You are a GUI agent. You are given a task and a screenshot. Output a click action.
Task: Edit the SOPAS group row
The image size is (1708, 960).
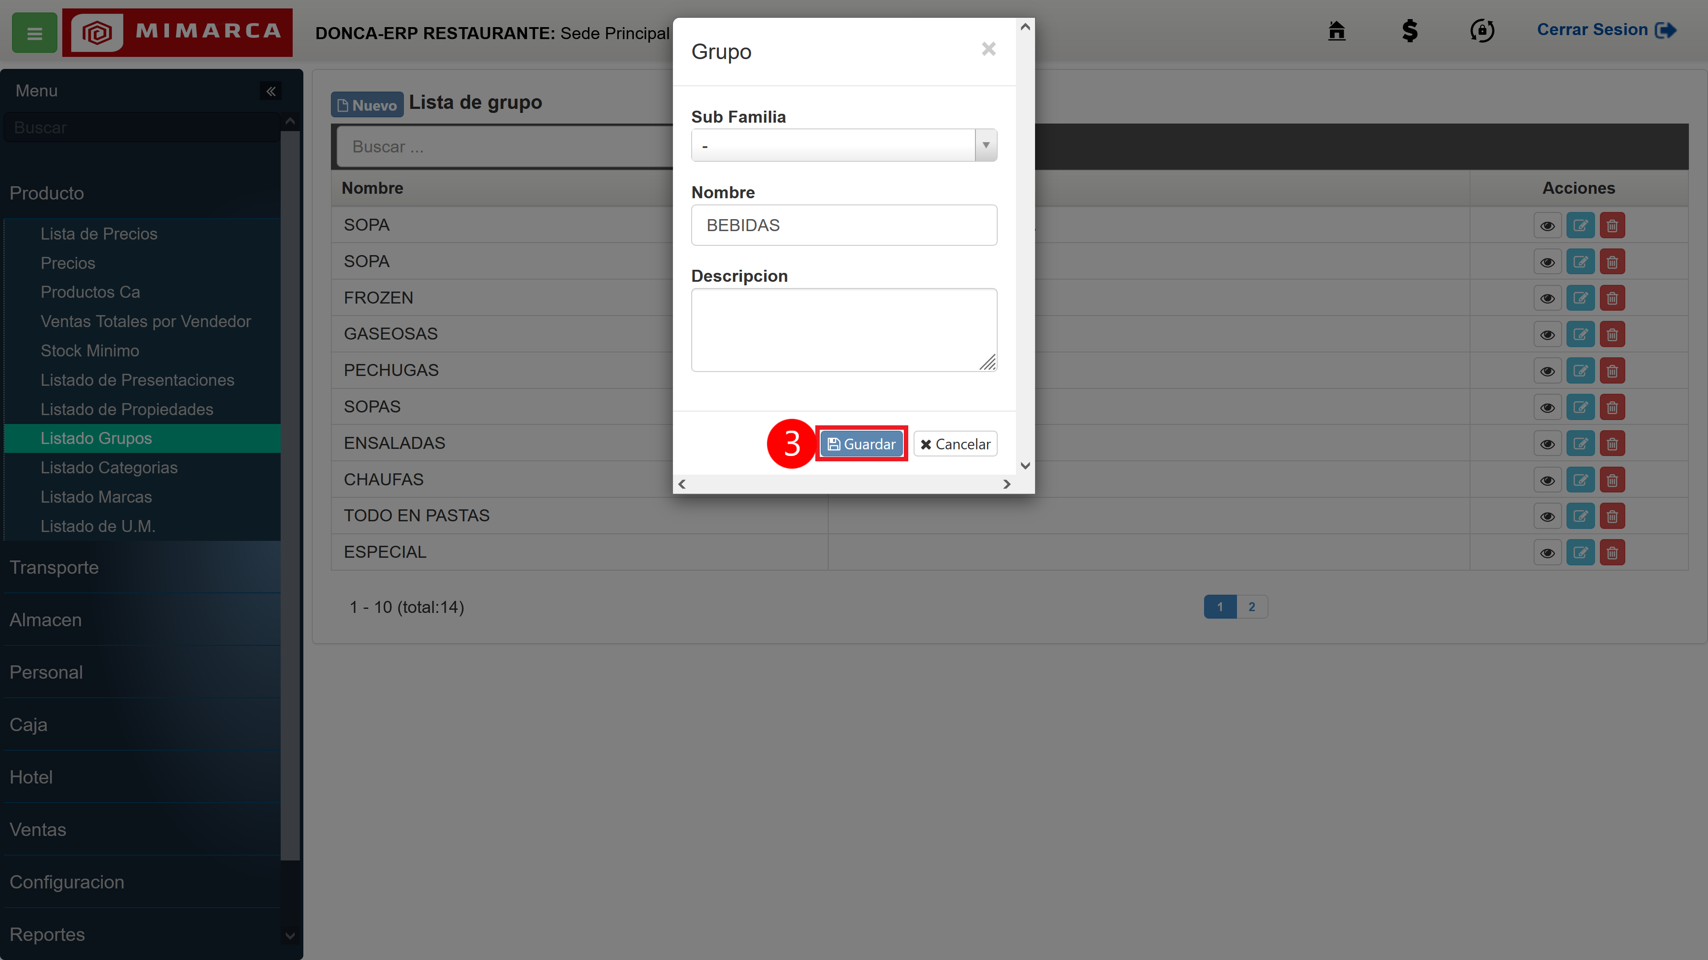click(1580, 408)
